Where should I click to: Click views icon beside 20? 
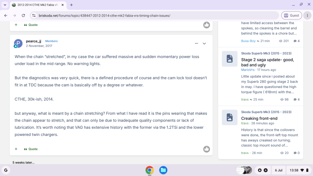pos(282,153)
